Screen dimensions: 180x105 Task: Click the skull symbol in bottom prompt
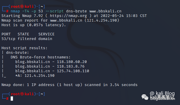pos(22,94)
